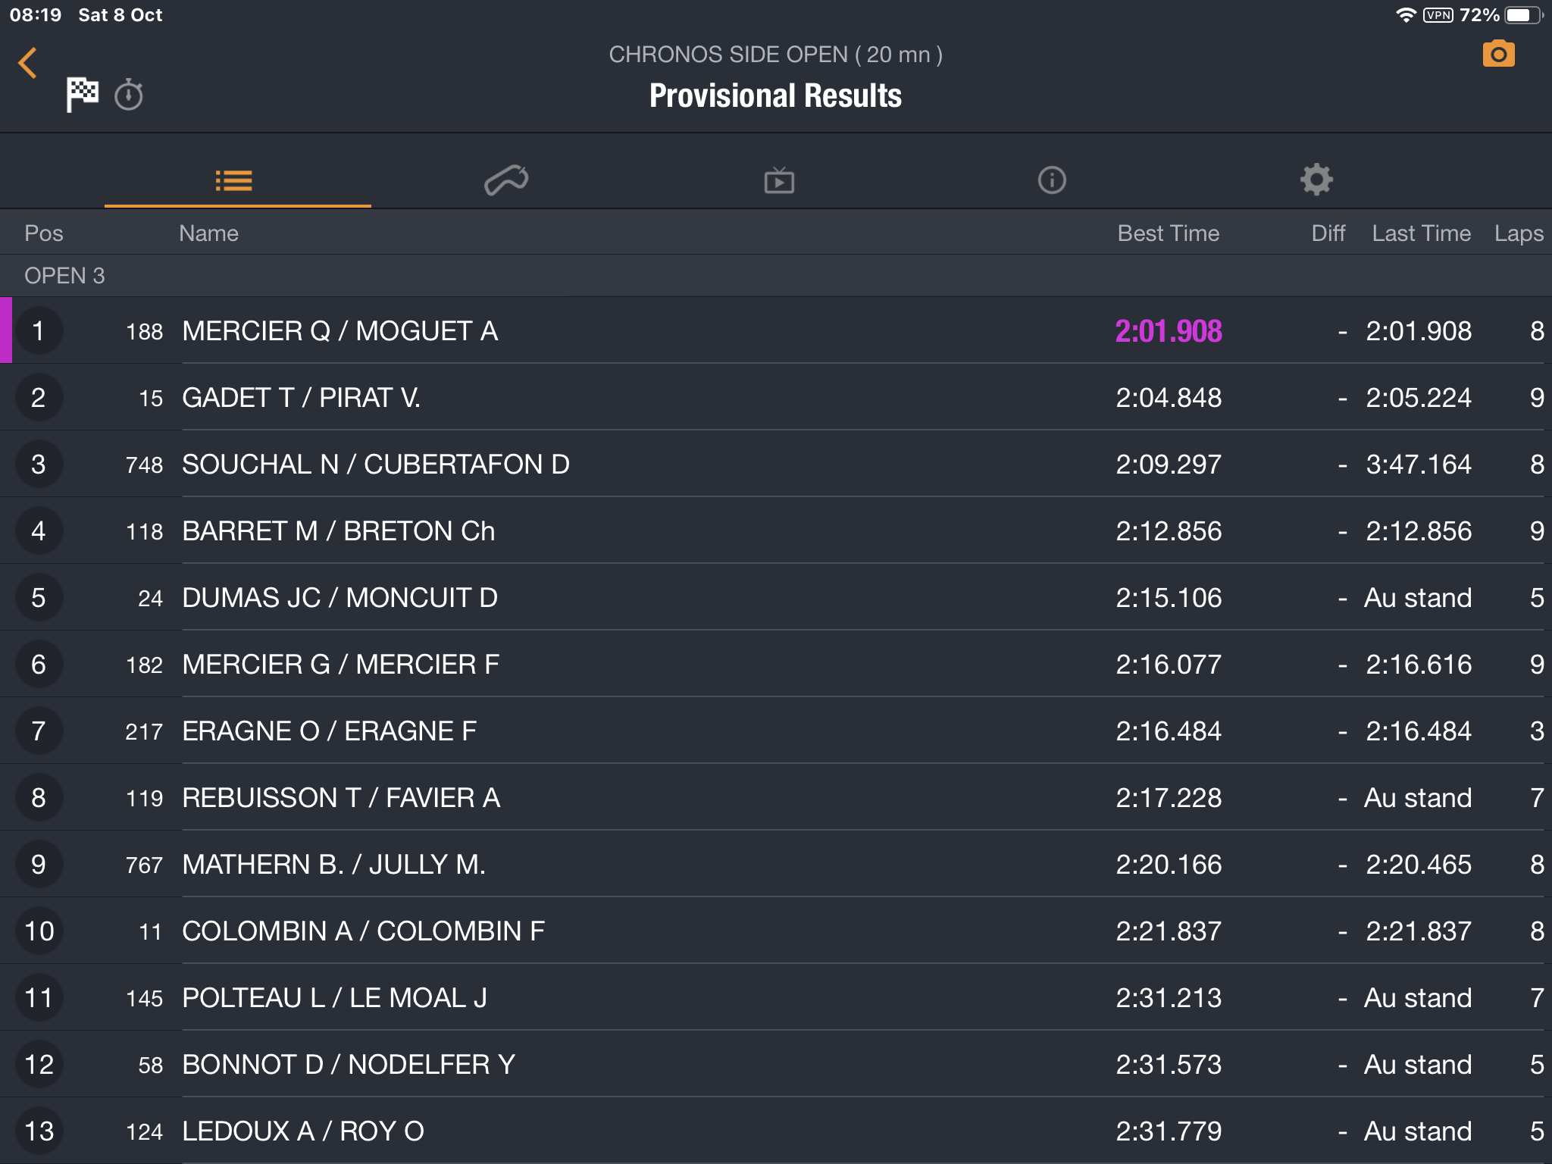Open the info tab icon
1552x1164 pixels.
[x=1052, y=180]
